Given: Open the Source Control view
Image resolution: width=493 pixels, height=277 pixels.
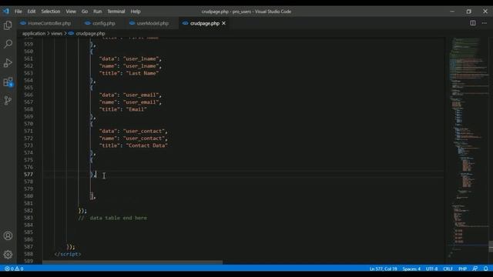Looking at the screenshot, I should click(x=8, y=100).
